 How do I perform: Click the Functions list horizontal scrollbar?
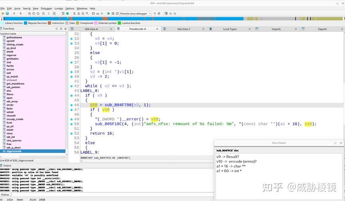[33, 157]
